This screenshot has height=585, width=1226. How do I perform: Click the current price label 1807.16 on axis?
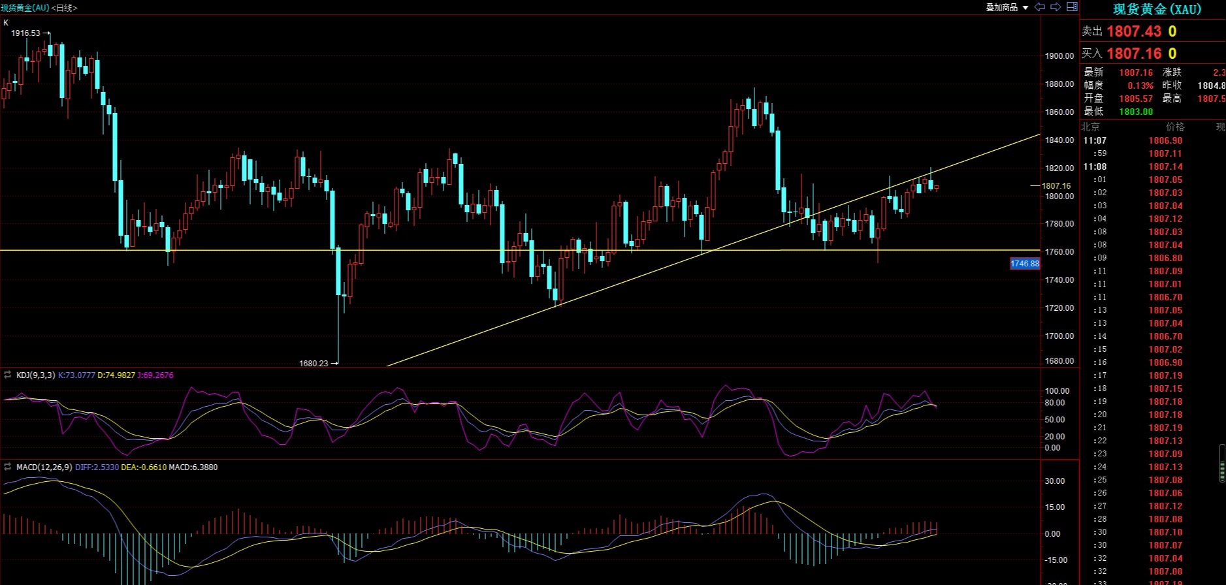click(1056, 186)
